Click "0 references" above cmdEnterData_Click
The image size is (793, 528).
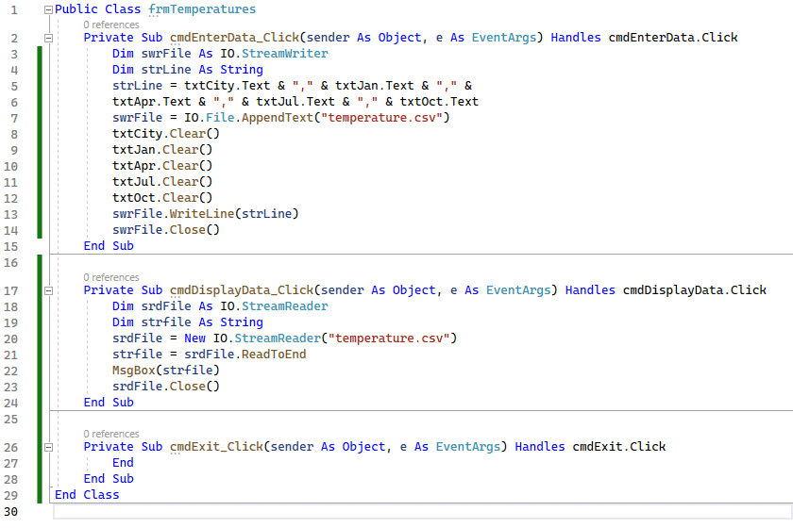click(x=110, y=24)
